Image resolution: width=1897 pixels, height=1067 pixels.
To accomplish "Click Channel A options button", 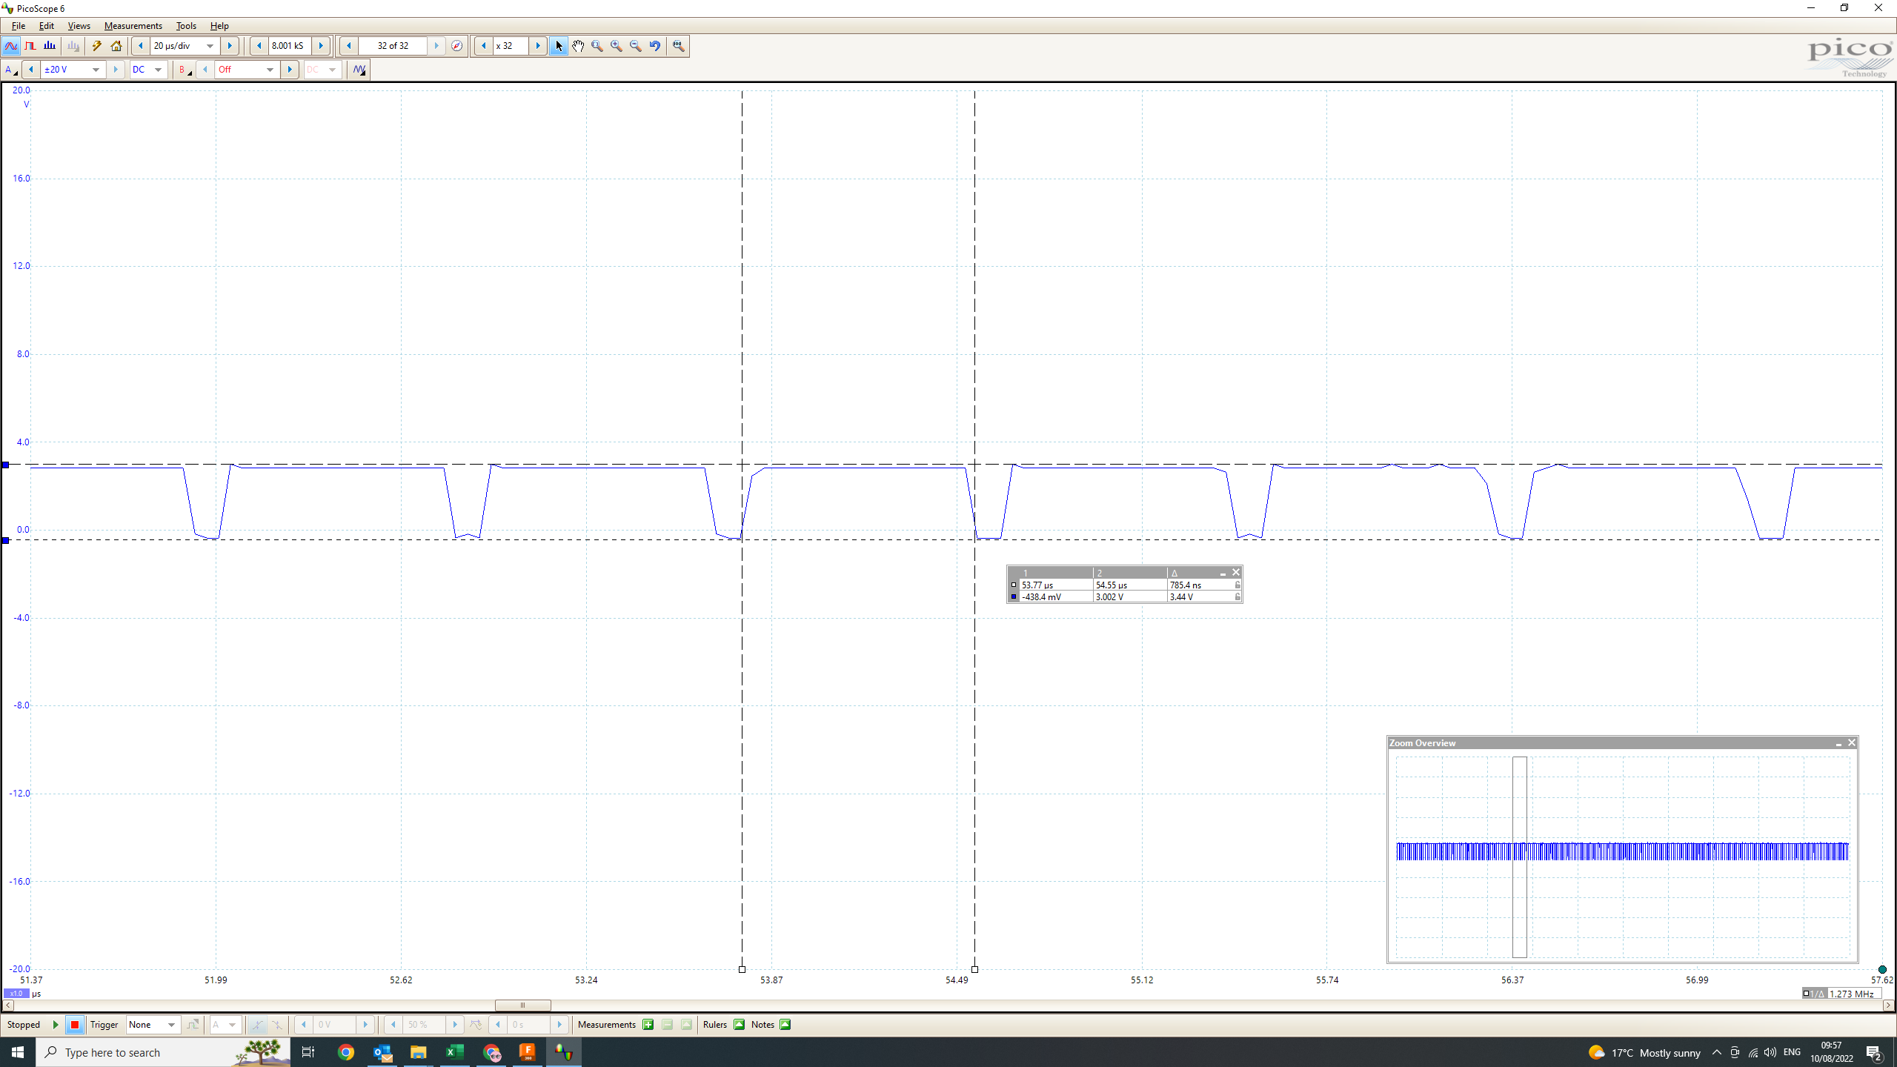I will tap(10, 70).
